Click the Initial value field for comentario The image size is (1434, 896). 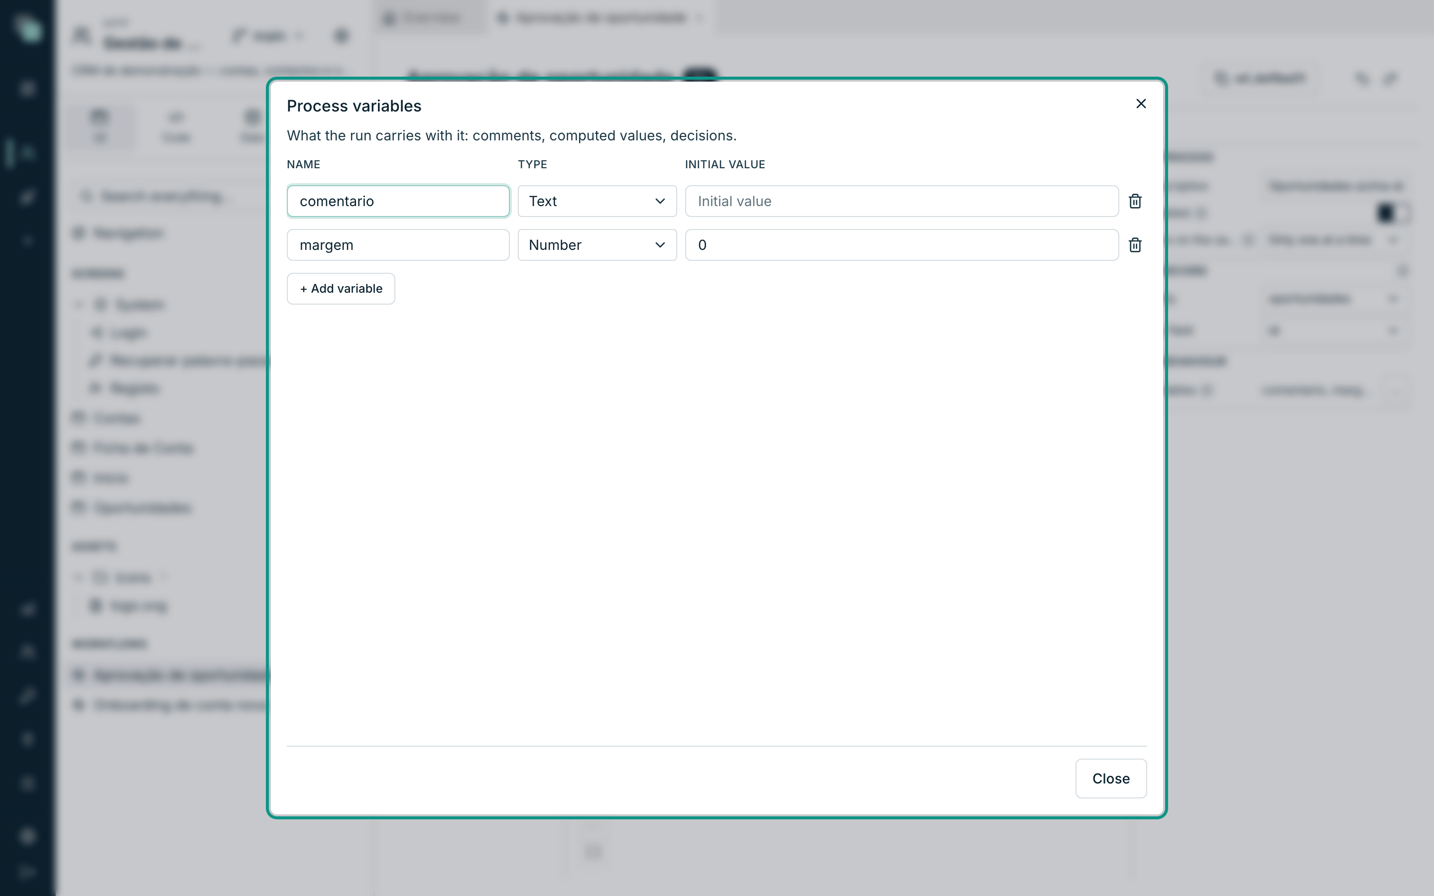902,201
